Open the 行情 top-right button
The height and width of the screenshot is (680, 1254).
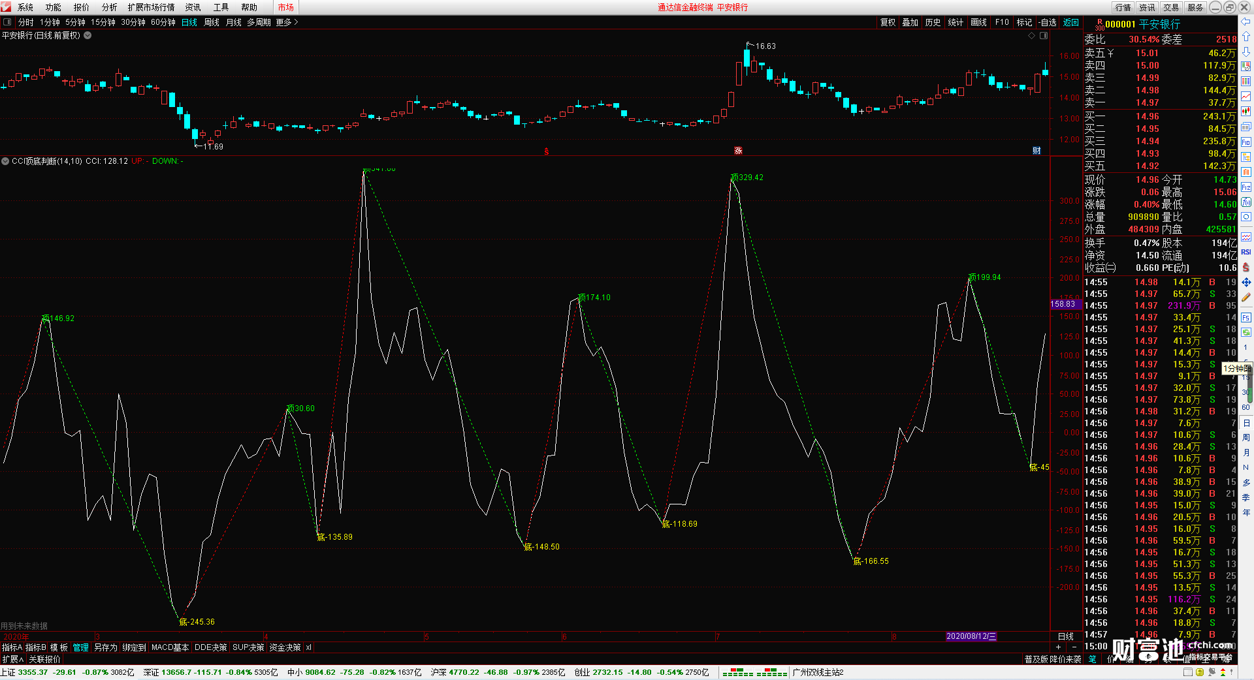(x=1123, y=7)
